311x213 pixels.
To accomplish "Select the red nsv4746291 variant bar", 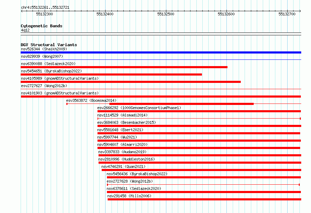I will (x=202, y=170).
